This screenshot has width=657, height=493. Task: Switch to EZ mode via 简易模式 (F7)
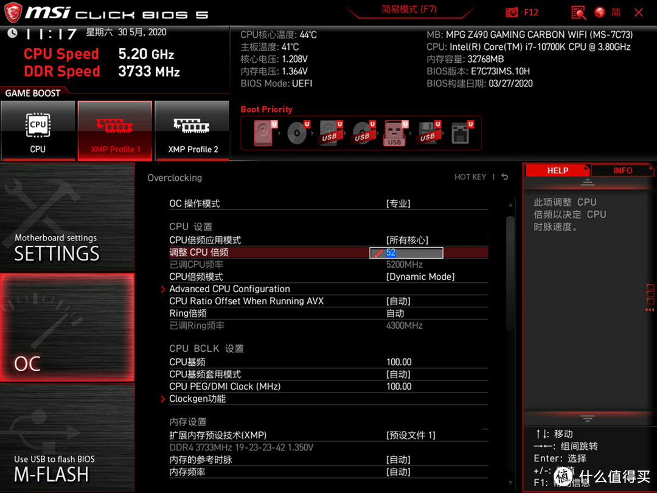coord(409,9)
